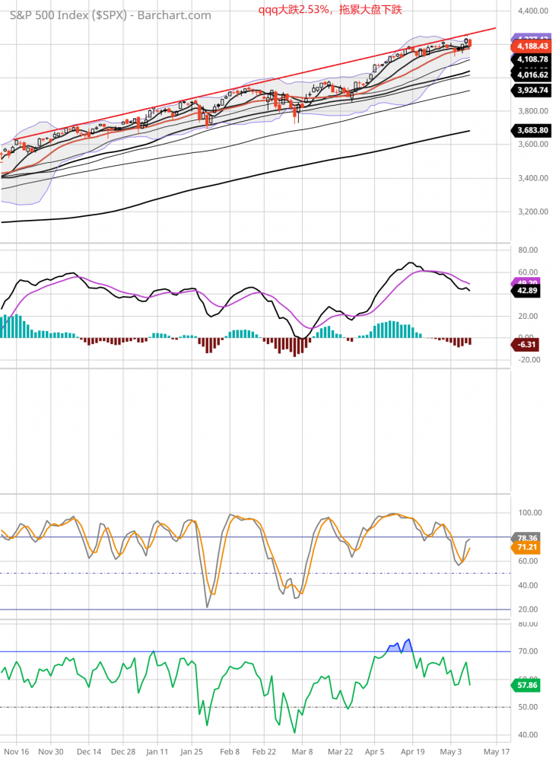Select the 3,683.80 moving average label

point(532,130)
